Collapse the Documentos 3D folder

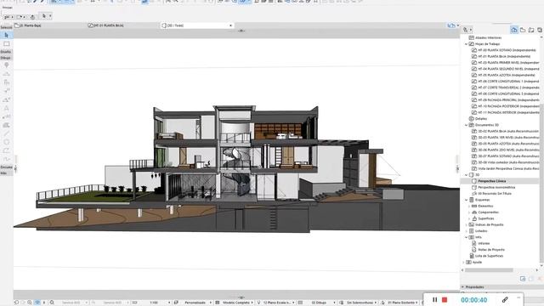point(466,125)
